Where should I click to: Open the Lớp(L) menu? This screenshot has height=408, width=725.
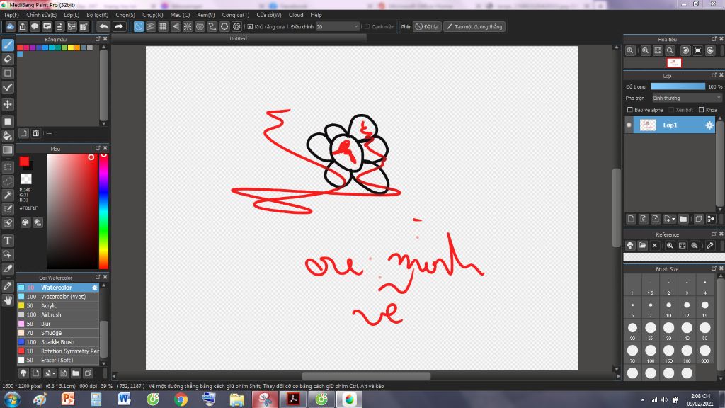(72, 15)
